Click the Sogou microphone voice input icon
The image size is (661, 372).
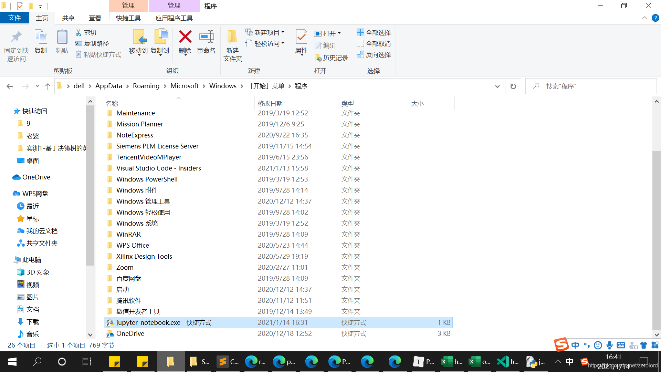click(x=610, y=345)
